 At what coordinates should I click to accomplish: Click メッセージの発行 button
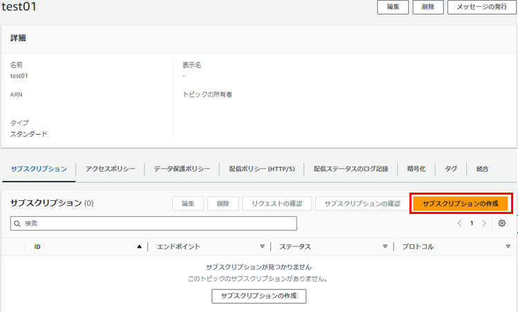tap(481, 7)
